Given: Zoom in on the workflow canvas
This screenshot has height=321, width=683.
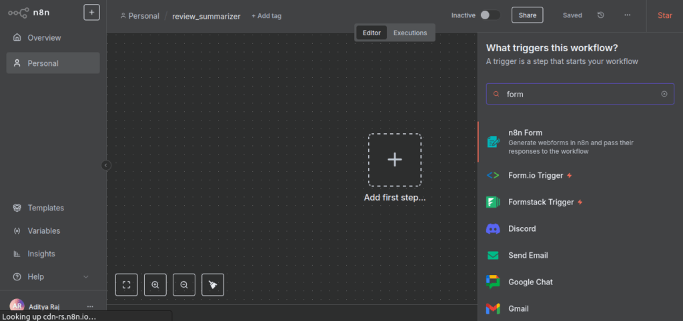Looking at the screenshot, I should click(155, 284).
